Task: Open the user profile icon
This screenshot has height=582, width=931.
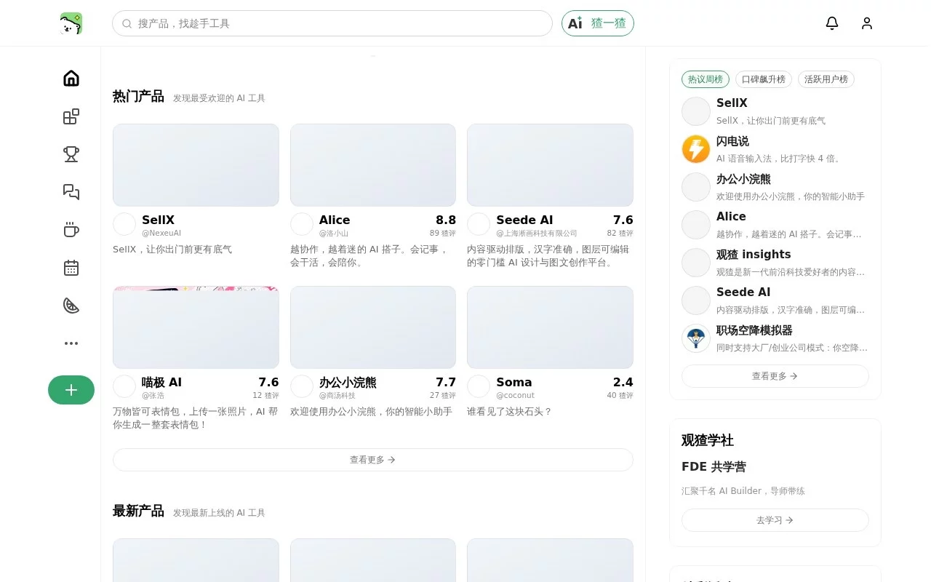Action: [867, 23]
